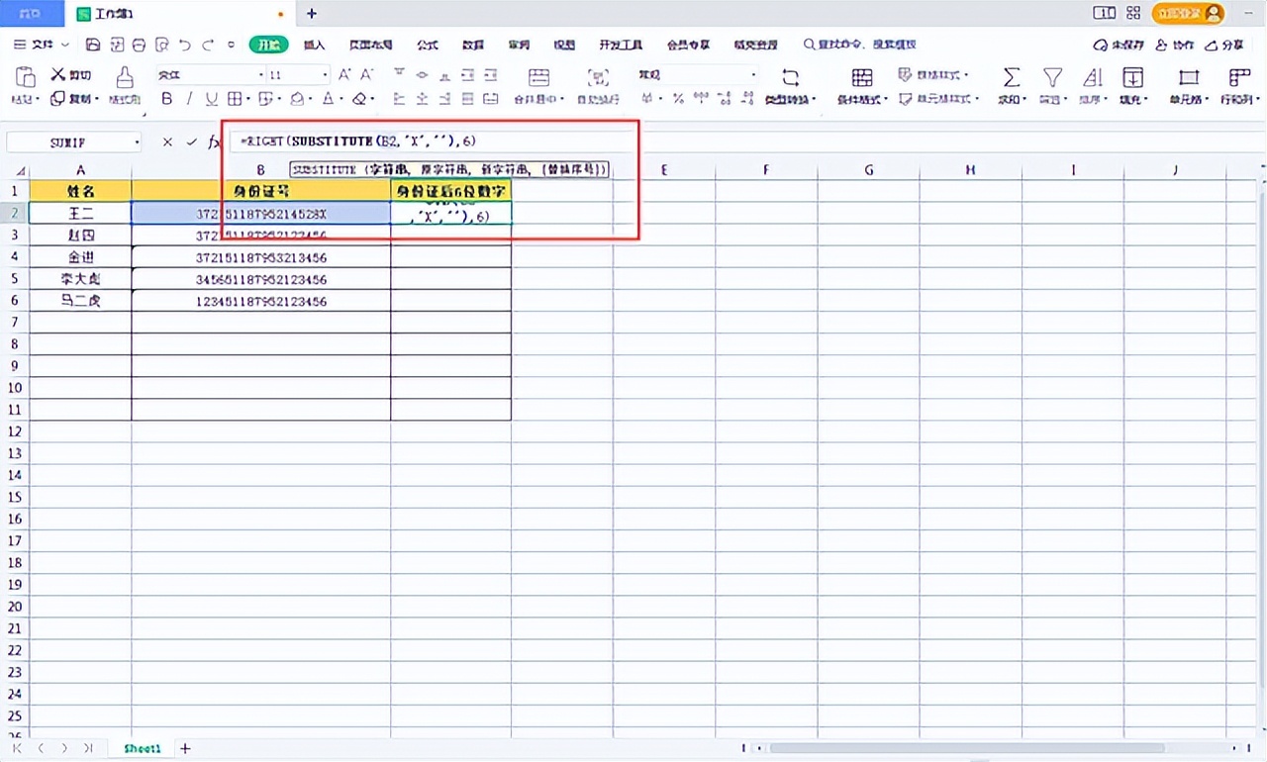Toggle bold formatting

(166, 99)
